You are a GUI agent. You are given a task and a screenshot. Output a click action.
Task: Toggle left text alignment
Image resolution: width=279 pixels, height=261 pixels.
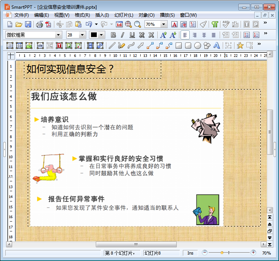pyautogui.click(x=185, y=35)
